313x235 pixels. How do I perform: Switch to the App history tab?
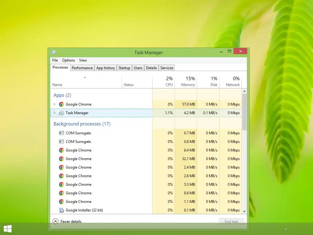tap(105, 68)
